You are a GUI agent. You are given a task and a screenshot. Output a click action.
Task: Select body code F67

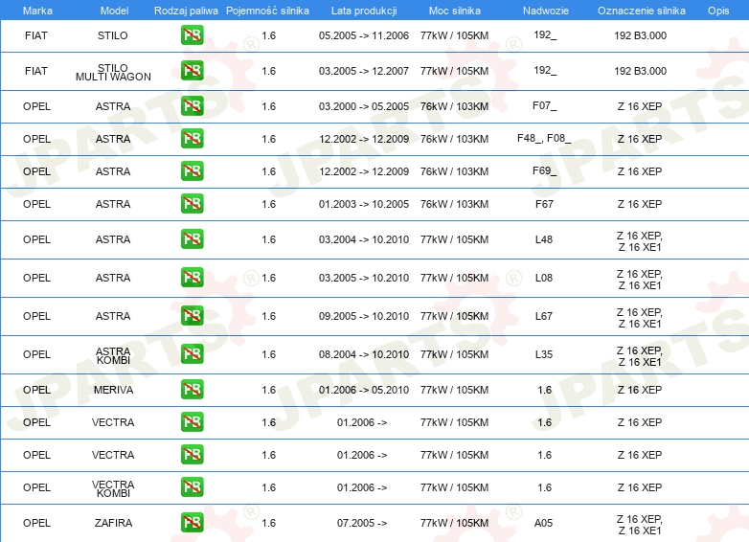pos(544,204)
